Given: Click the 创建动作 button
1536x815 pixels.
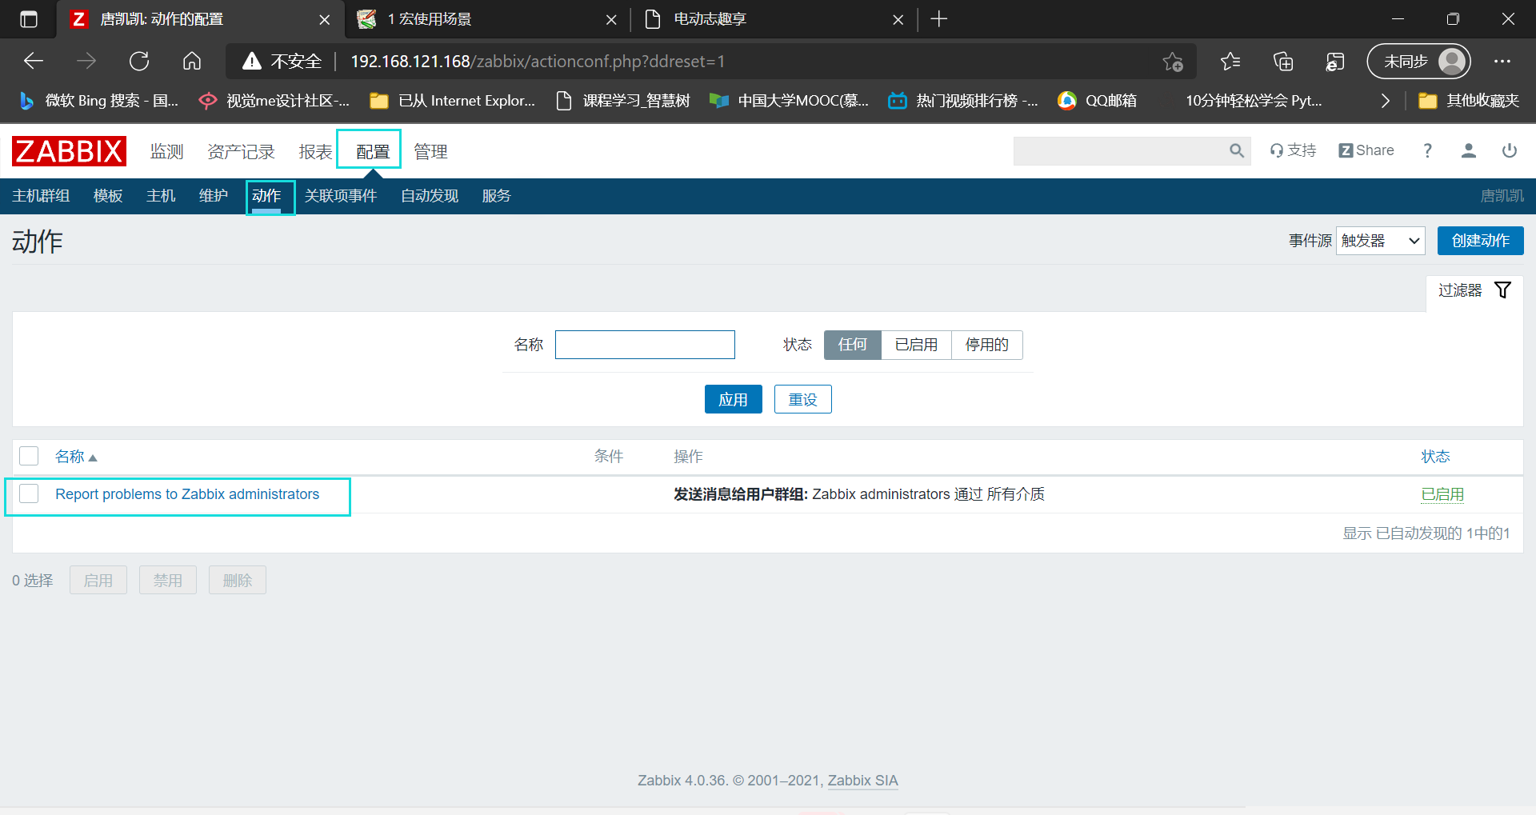Looking at the screenshot, I should click(x=1481, y=241).
